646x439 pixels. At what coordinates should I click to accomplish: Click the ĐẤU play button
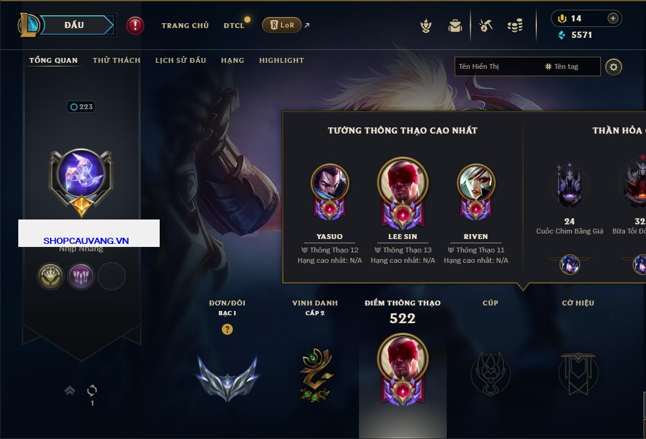pyautogui.click(x=74, y=25)
